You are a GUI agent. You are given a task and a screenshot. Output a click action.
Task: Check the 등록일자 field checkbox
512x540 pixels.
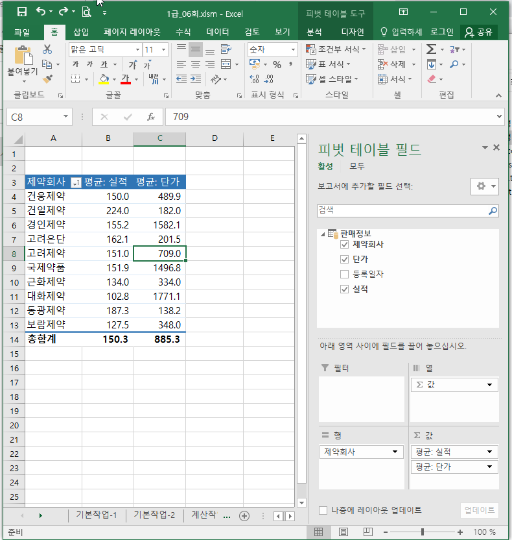344,275
